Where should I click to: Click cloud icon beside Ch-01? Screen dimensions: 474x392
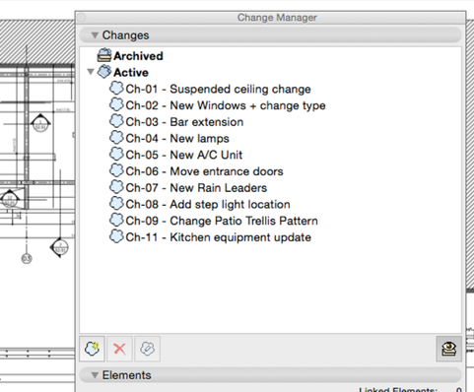pos(116,89)
